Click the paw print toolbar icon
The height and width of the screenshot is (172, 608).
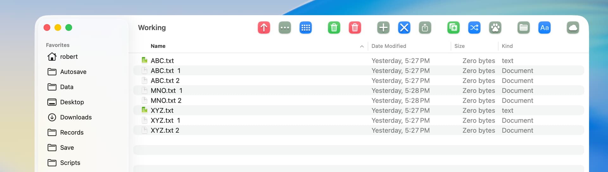tap(495, 28)
